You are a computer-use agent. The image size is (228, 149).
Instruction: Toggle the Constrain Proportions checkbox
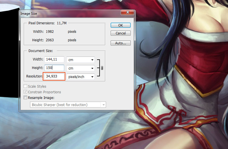coord(25,92)
